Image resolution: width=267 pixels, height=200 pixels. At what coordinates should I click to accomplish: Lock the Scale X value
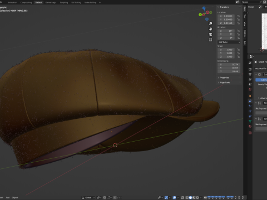pyautogui.click(x=238, y=49)
